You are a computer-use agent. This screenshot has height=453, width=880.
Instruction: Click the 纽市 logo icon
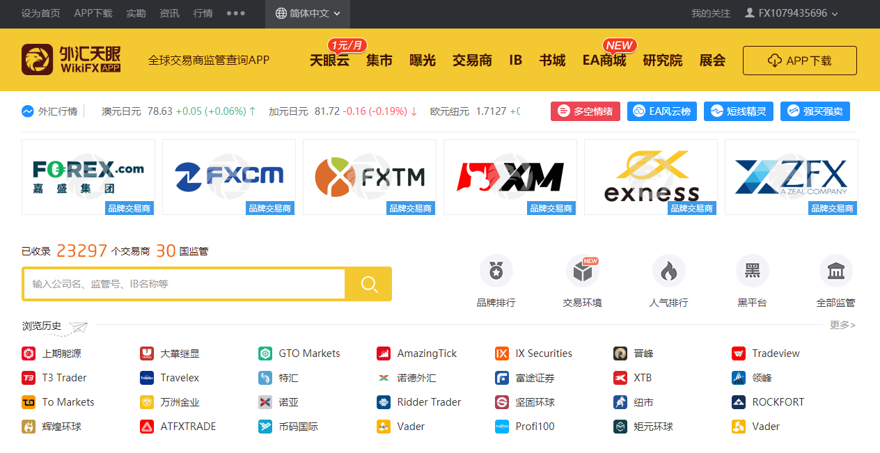tap(620, 402)
